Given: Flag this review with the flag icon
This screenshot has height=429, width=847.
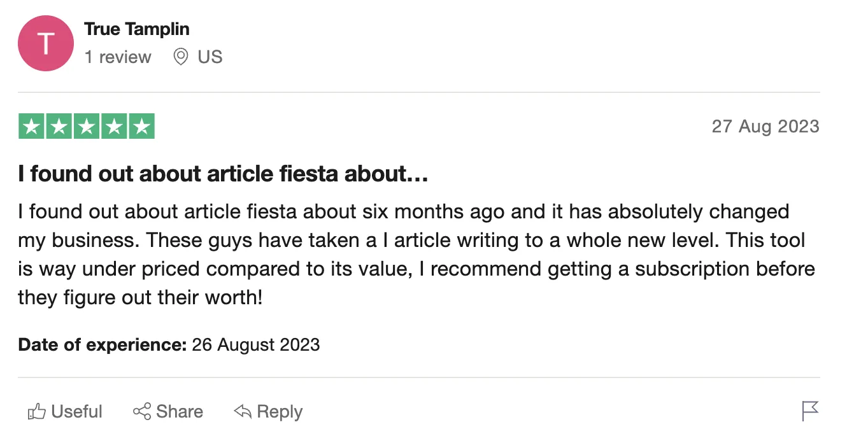Looking at the screenshot, I should [x=810, y=411].
